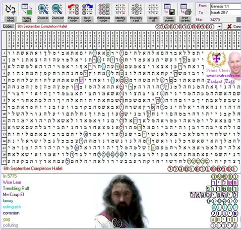This screenshot has width=242, height=230.
Task: Click the www.torah-codes.net link
Action: 223,76
